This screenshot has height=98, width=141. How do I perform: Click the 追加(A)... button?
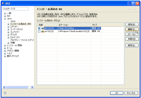(x=132, y=24)
